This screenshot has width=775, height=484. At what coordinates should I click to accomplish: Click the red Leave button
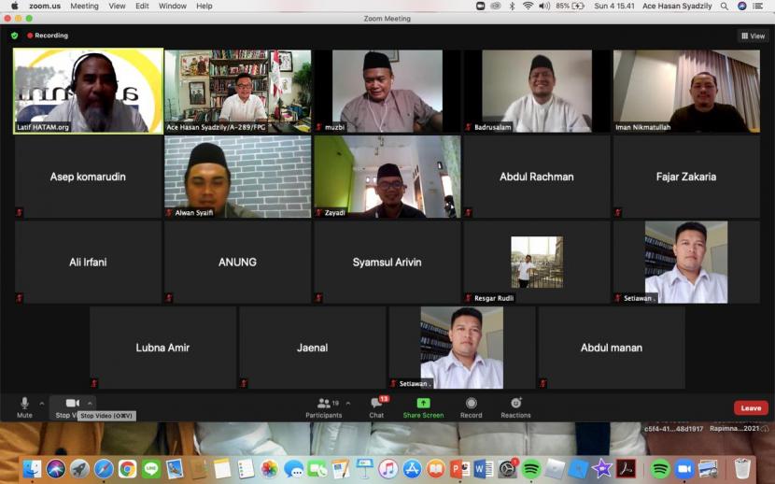tap(751, 408)
